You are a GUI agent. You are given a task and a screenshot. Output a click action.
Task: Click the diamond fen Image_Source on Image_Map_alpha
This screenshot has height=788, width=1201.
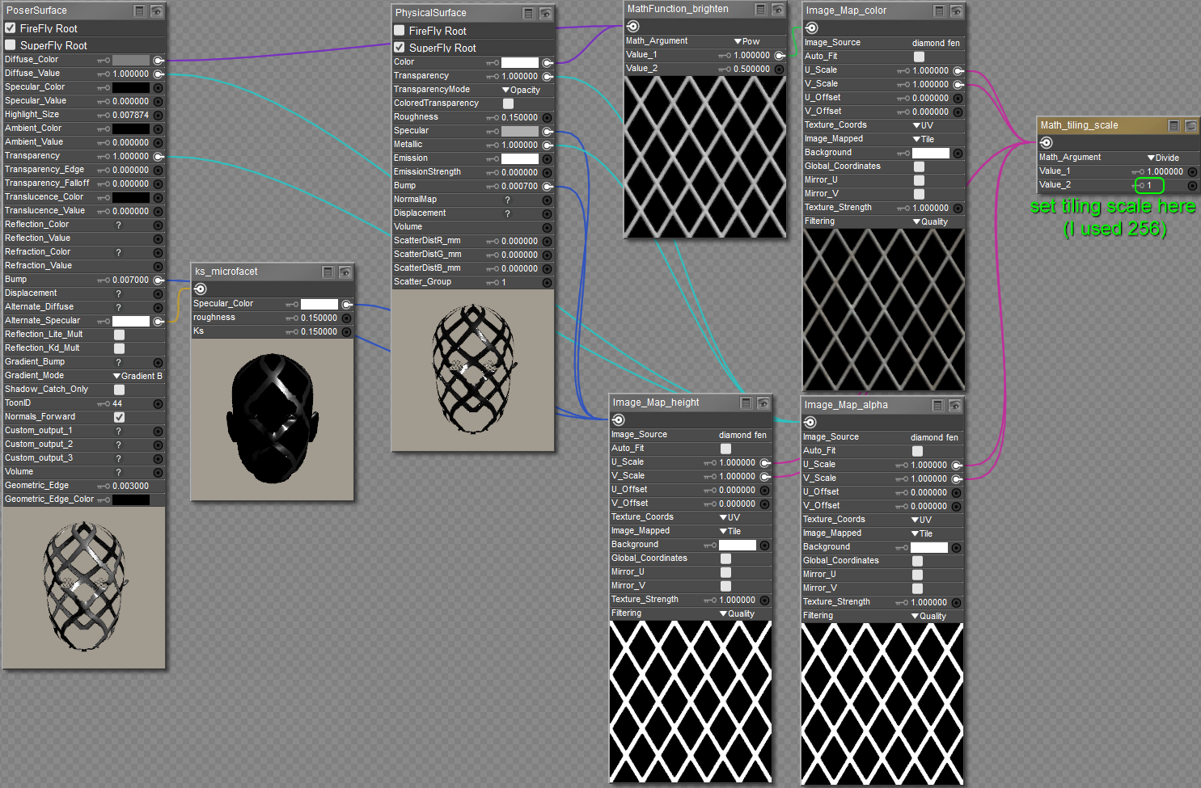pyautogui.click(x=934, y=437)
